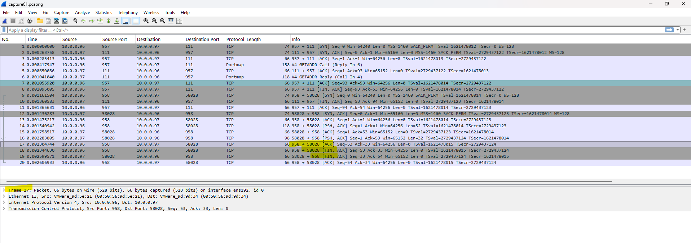691x243 pixels.
Task: Sort by the Info column header
Action: pyautogui.click(x=490, y=39)
